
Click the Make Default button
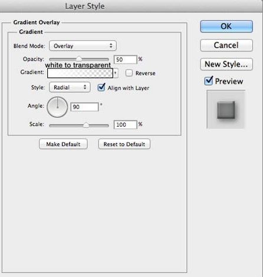click(x=63, y=144)
